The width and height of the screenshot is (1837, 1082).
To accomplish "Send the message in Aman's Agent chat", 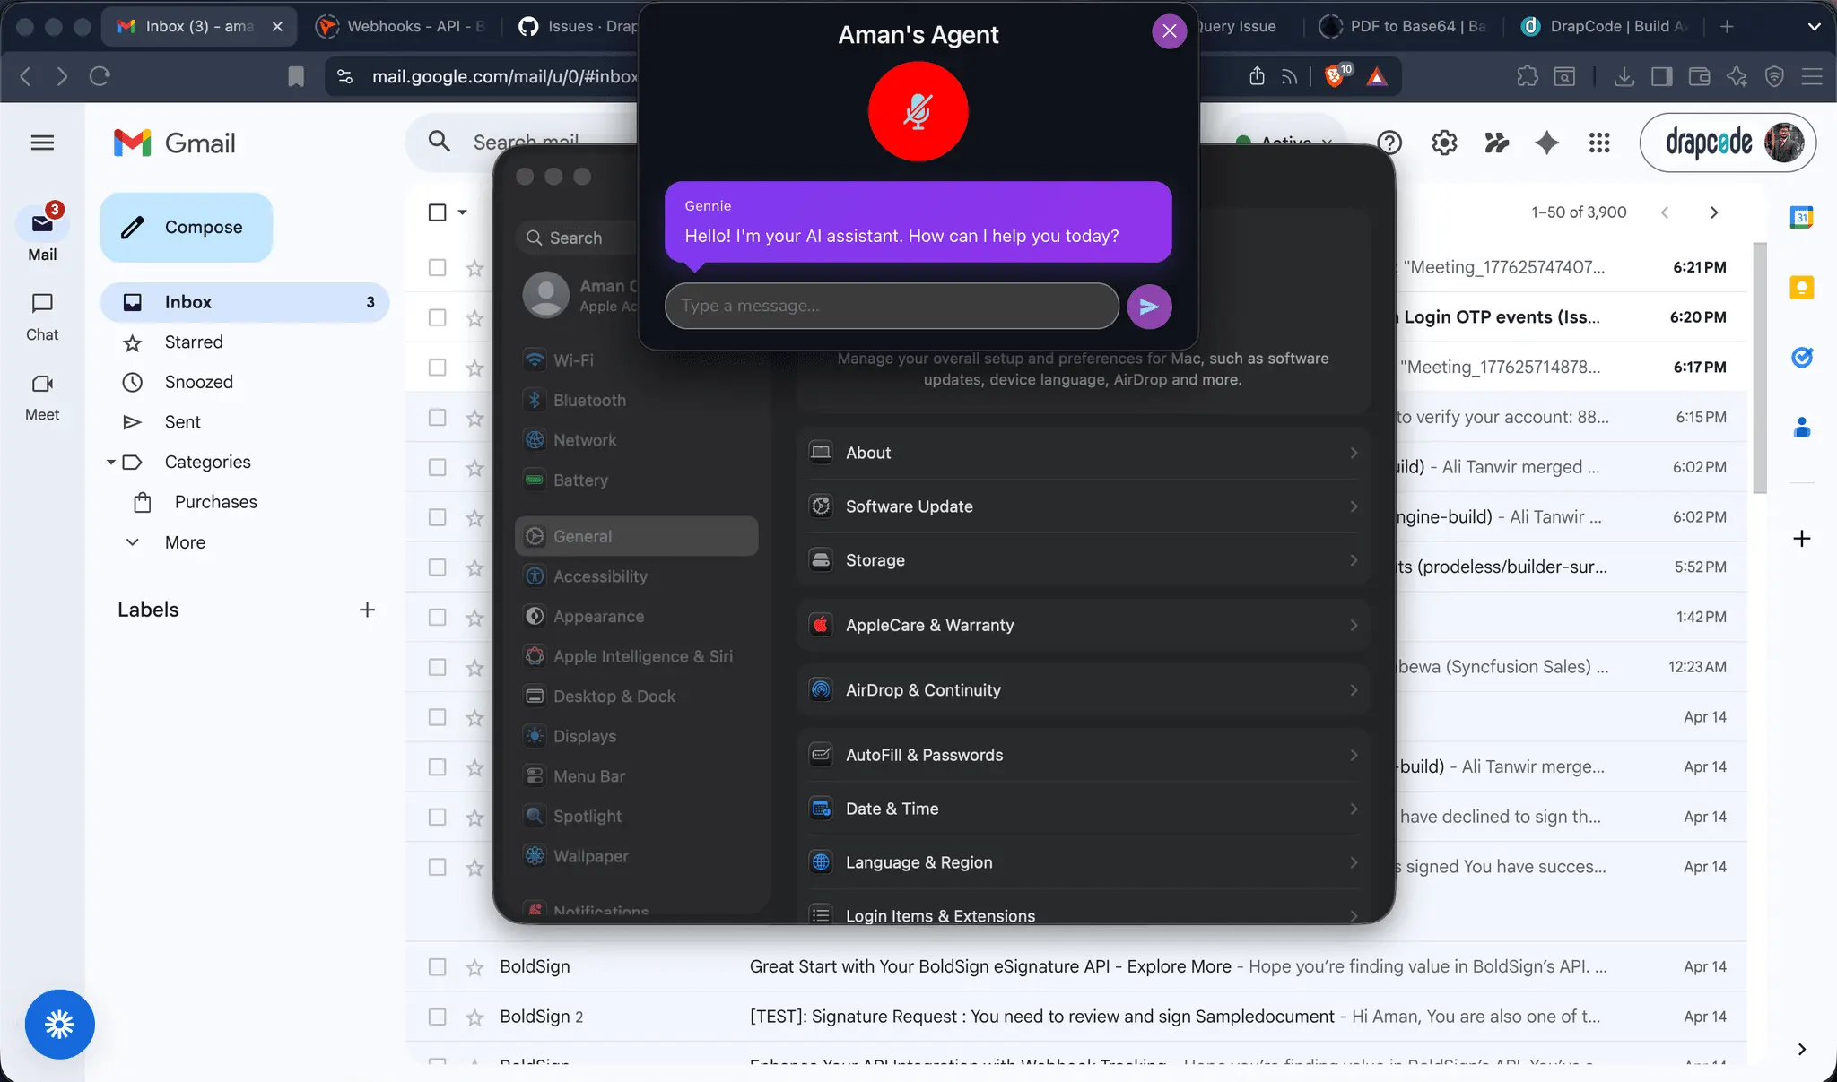I will pyautogui.click(x=1149, y=307).
